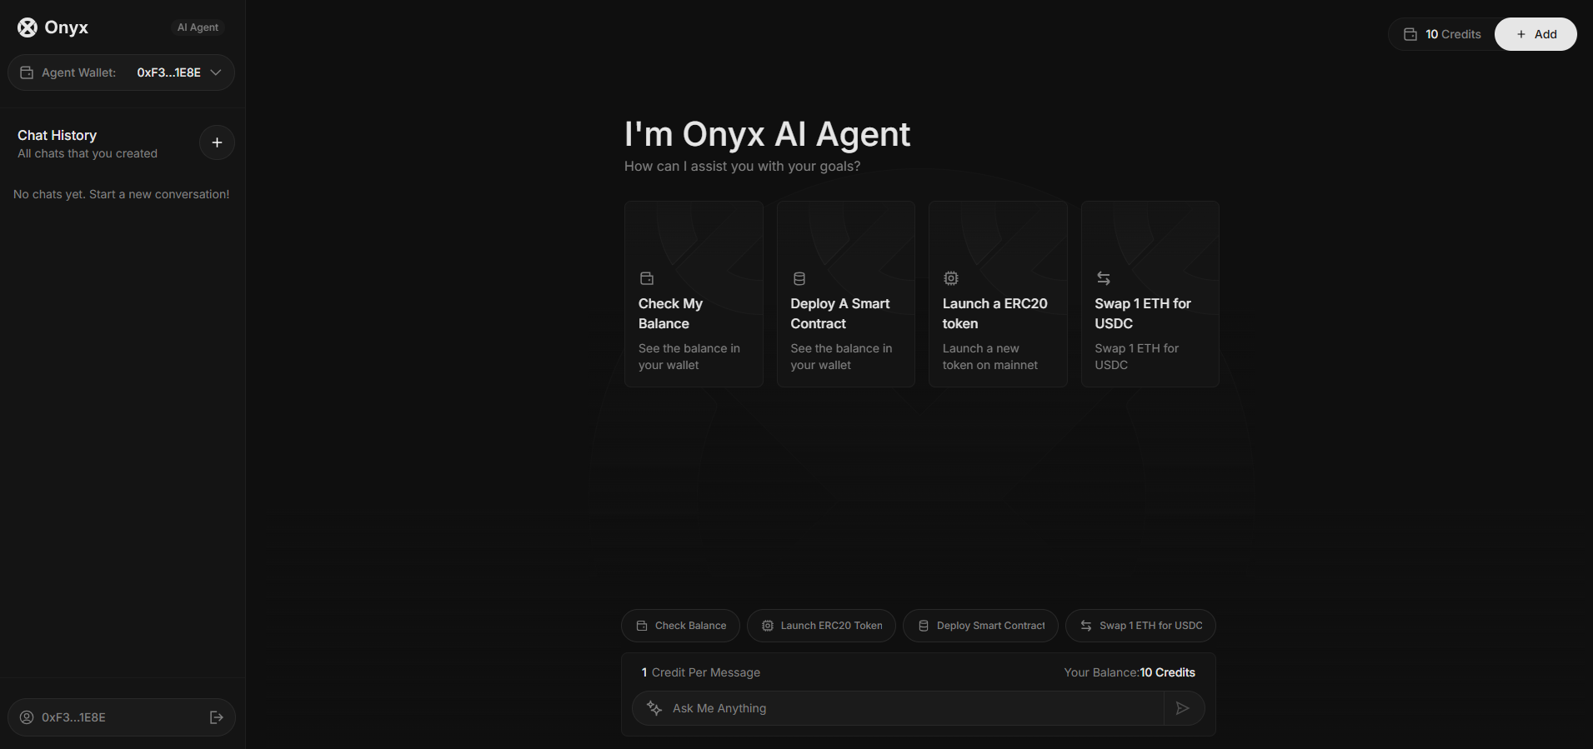This screenshot has height=749, width=1593.
Task: Pick the Swap 1 ETH for USDC card
Action: coord(1150,294)
